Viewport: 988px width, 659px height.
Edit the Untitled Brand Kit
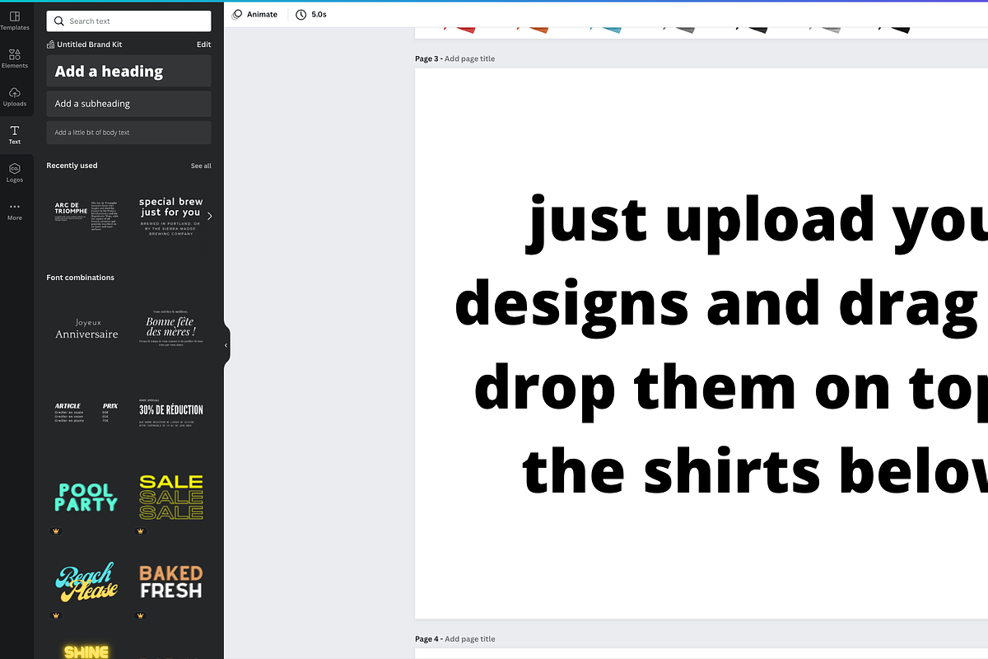tap(203, 44)
